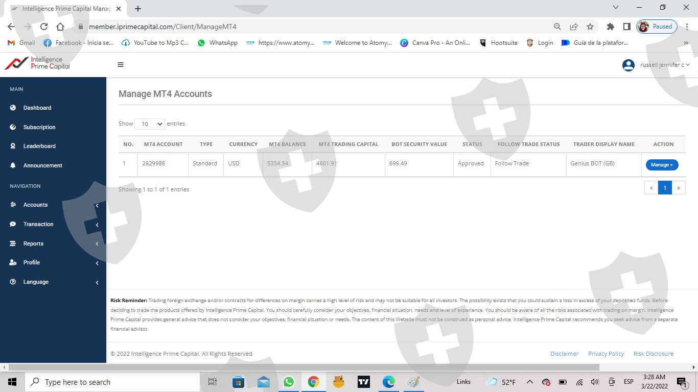Click the previous page pagination button
The height and width of the screenshot is (392, 698).
click(652, 188)
